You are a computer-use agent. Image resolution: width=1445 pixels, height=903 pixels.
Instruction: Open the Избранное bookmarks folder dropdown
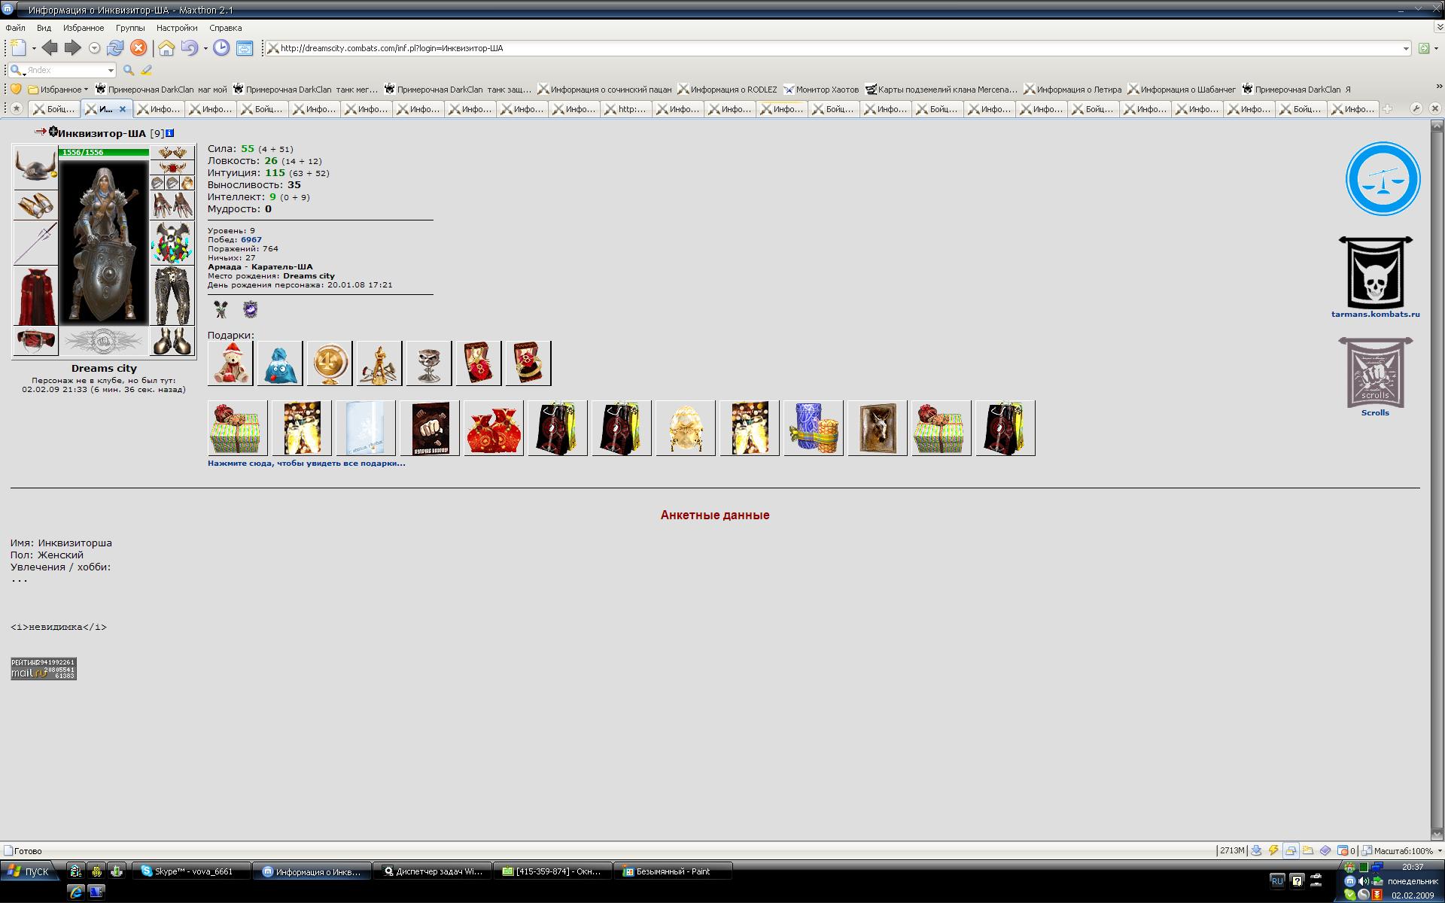[60, 90]
